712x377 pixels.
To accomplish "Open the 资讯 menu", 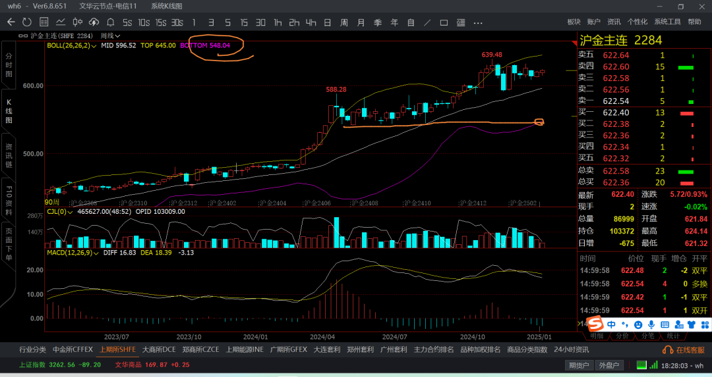I will 614,22.
